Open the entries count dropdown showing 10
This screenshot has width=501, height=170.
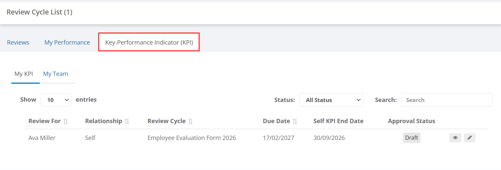click(56, 100)
